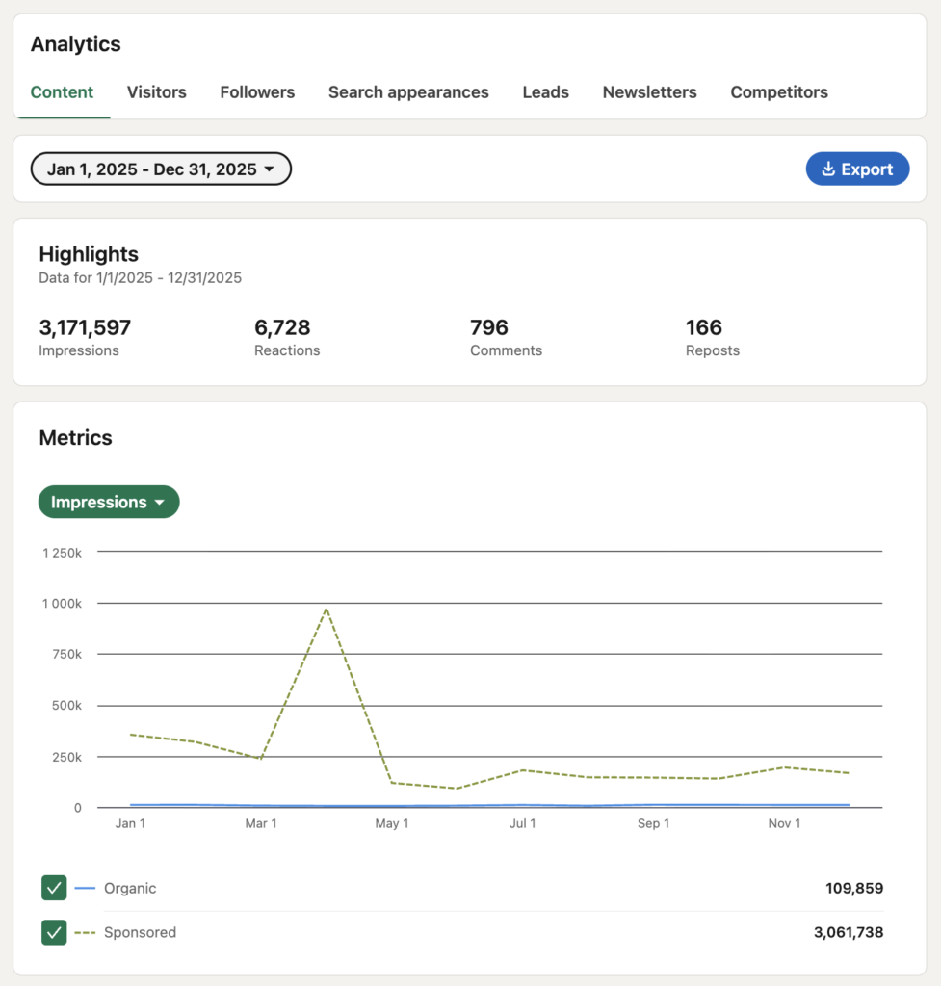Click the chevron on the Impressions selector
This screenshot has height=986, width=941.
pos(160,502)
